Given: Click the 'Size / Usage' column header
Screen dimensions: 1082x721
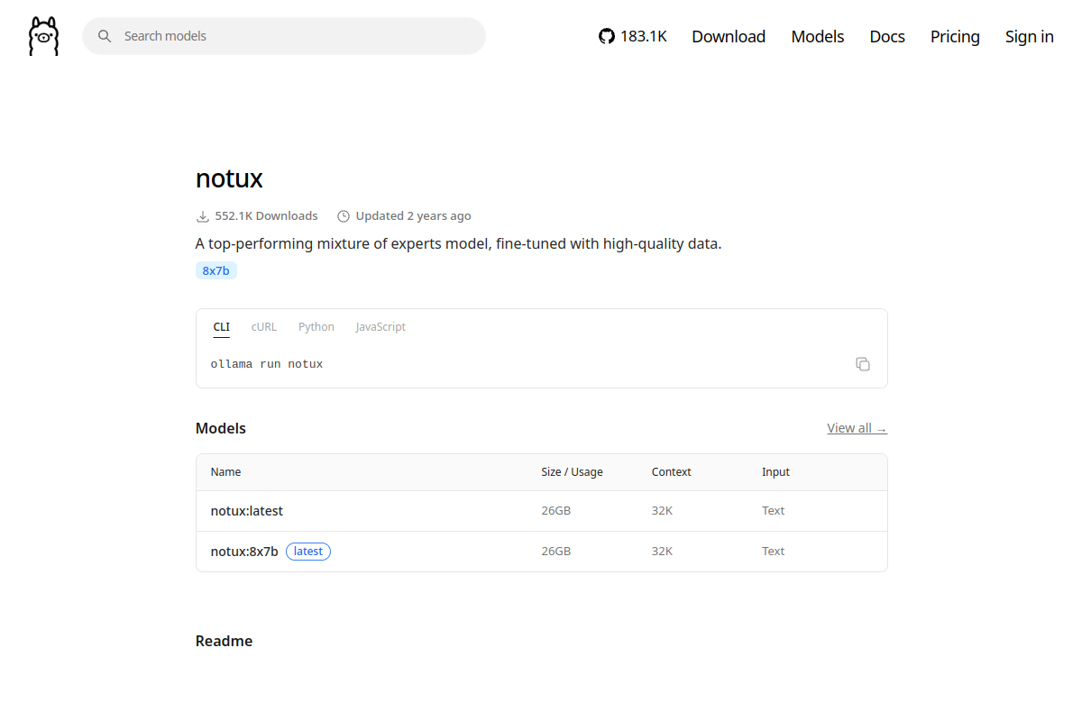Looking at the screenshot, I should tap(572, 472).
